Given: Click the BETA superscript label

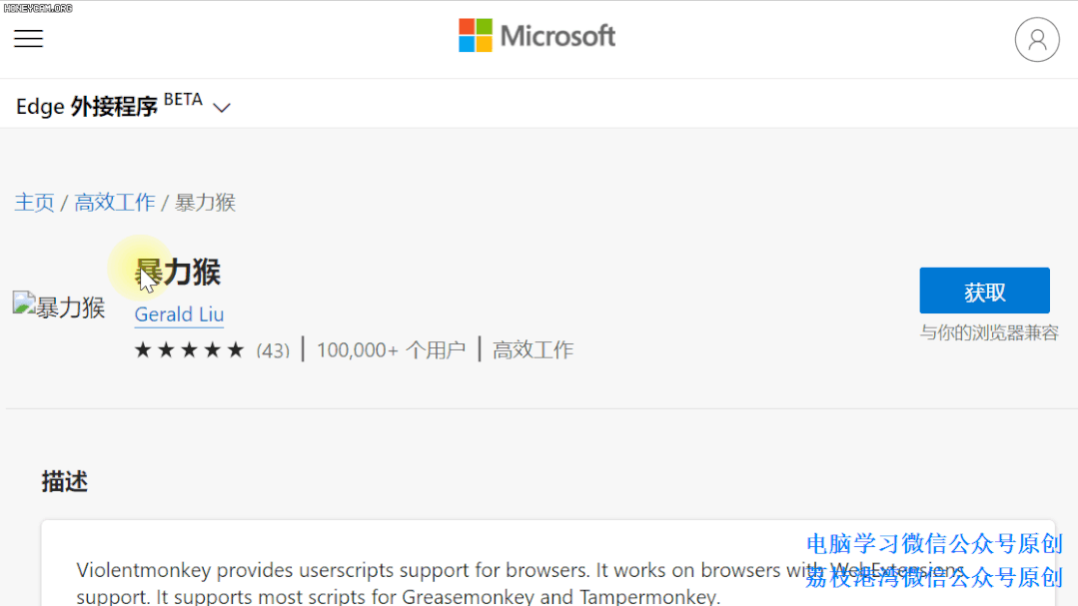Looking at the screenshot, I should click(x=183, y=100).
